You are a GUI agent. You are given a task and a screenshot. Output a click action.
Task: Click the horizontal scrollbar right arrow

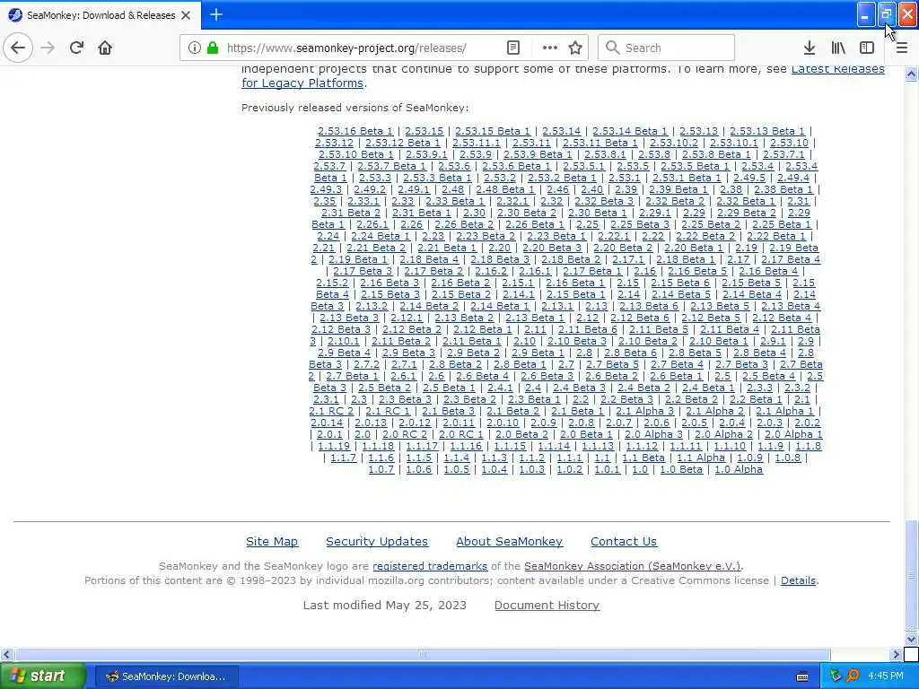point(896,654)
